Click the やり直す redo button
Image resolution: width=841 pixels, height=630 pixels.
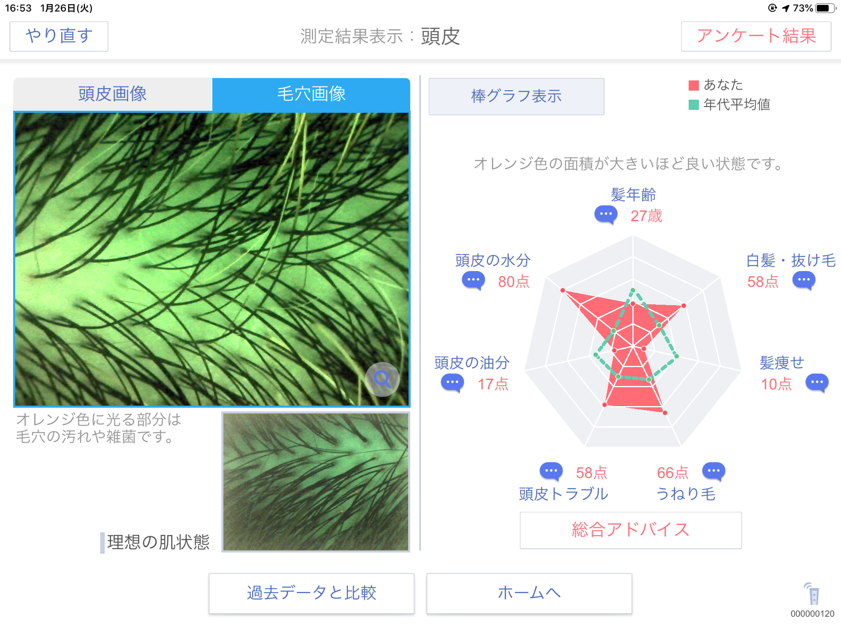pyautogui.click(x=59, y=36)
